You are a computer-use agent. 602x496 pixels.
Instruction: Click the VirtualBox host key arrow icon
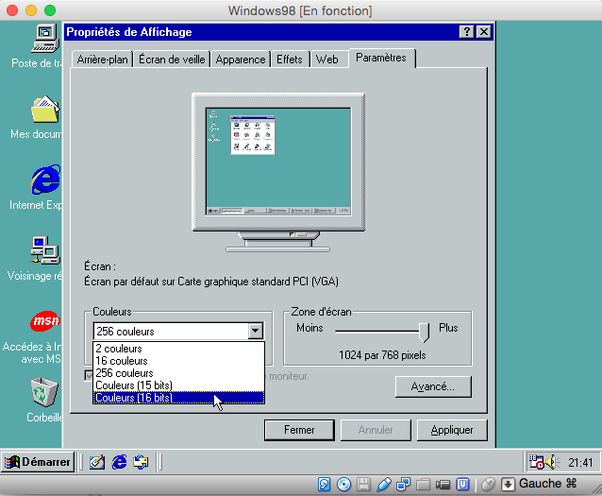click(508, 484)
